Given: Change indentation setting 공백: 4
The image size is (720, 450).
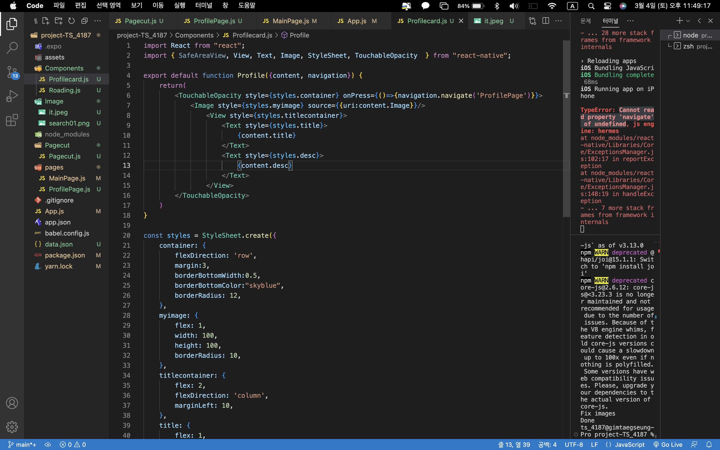Looking at the screenshot, I should coord(547,445).
